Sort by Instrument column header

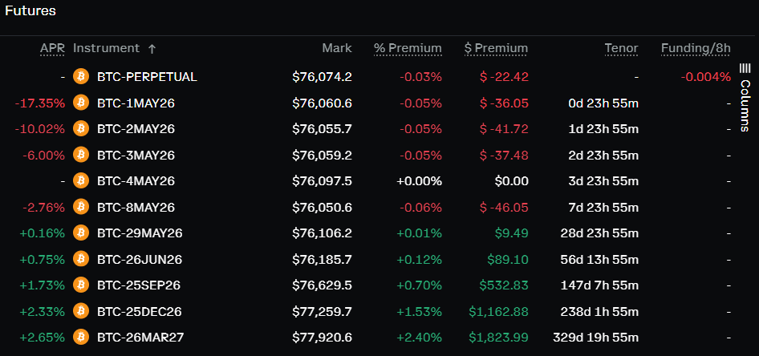[106, 48]
